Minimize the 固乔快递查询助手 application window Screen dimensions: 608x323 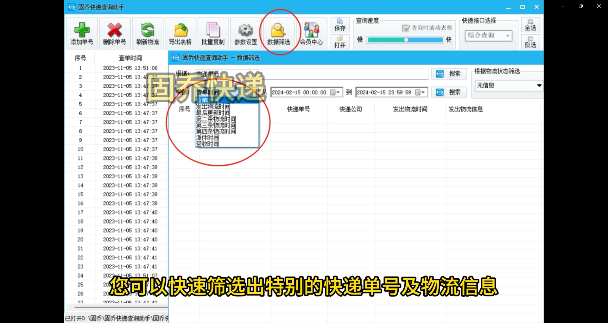point(509,7)
